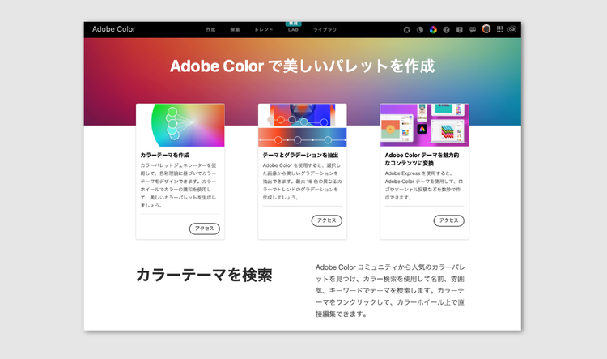Image resolution: width=607 pixels, height=359 pixels.
Task: Open the apps grid icon
Action: pyautogui.click(x=500, y=29)
